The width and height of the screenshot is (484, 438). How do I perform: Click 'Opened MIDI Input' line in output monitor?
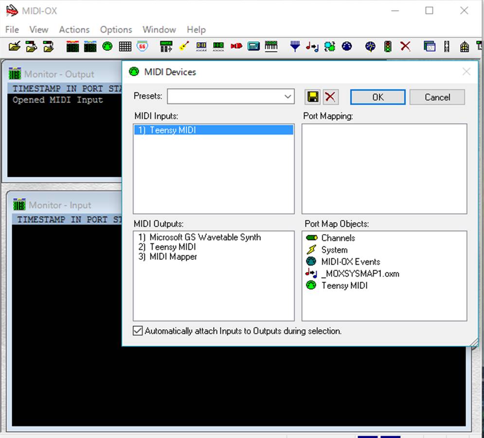[x=57, y=100]
